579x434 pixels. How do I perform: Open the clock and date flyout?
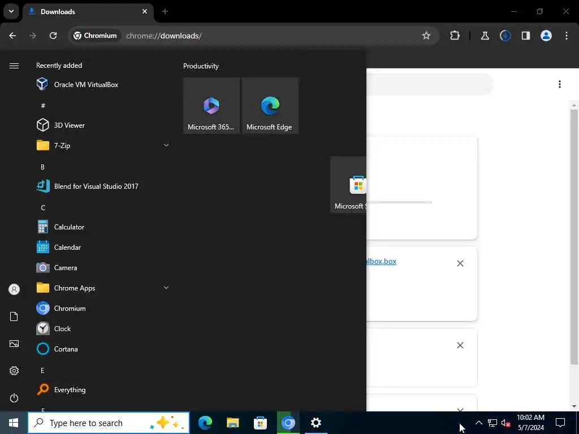point(530,423)
